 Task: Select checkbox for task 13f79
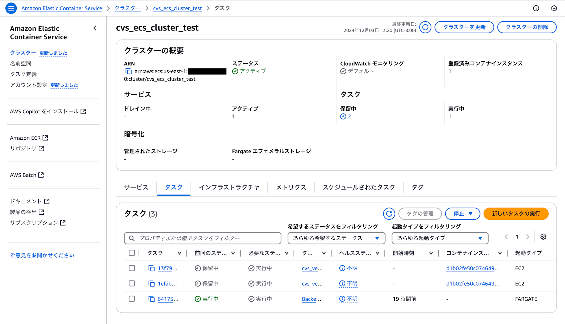(x=132, y=268)
